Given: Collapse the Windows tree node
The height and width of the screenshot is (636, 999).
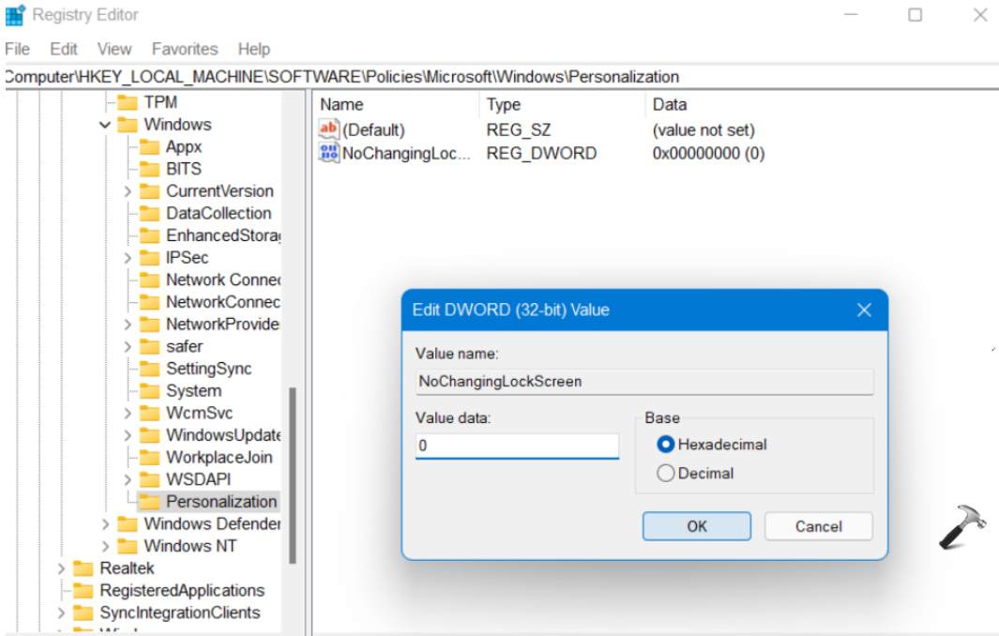Looking at the screenshot, I should point(105,125).
